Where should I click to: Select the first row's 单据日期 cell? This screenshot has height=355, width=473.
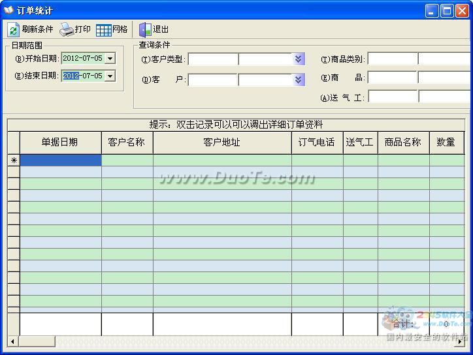pos(60,160)
